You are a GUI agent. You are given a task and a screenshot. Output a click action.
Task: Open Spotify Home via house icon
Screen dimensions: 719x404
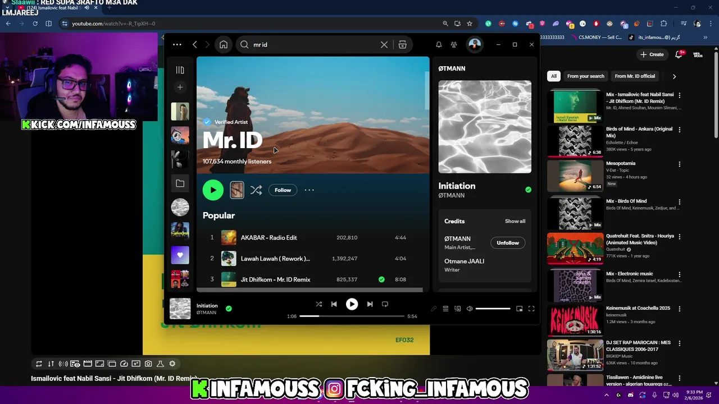(x=224, y=45)
